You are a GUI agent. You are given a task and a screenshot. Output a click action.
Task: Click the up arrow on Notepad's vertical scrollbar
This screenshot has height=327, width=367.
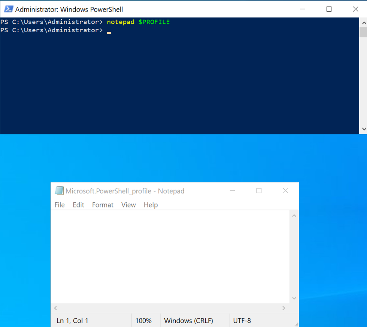click(x=294, y=215)
